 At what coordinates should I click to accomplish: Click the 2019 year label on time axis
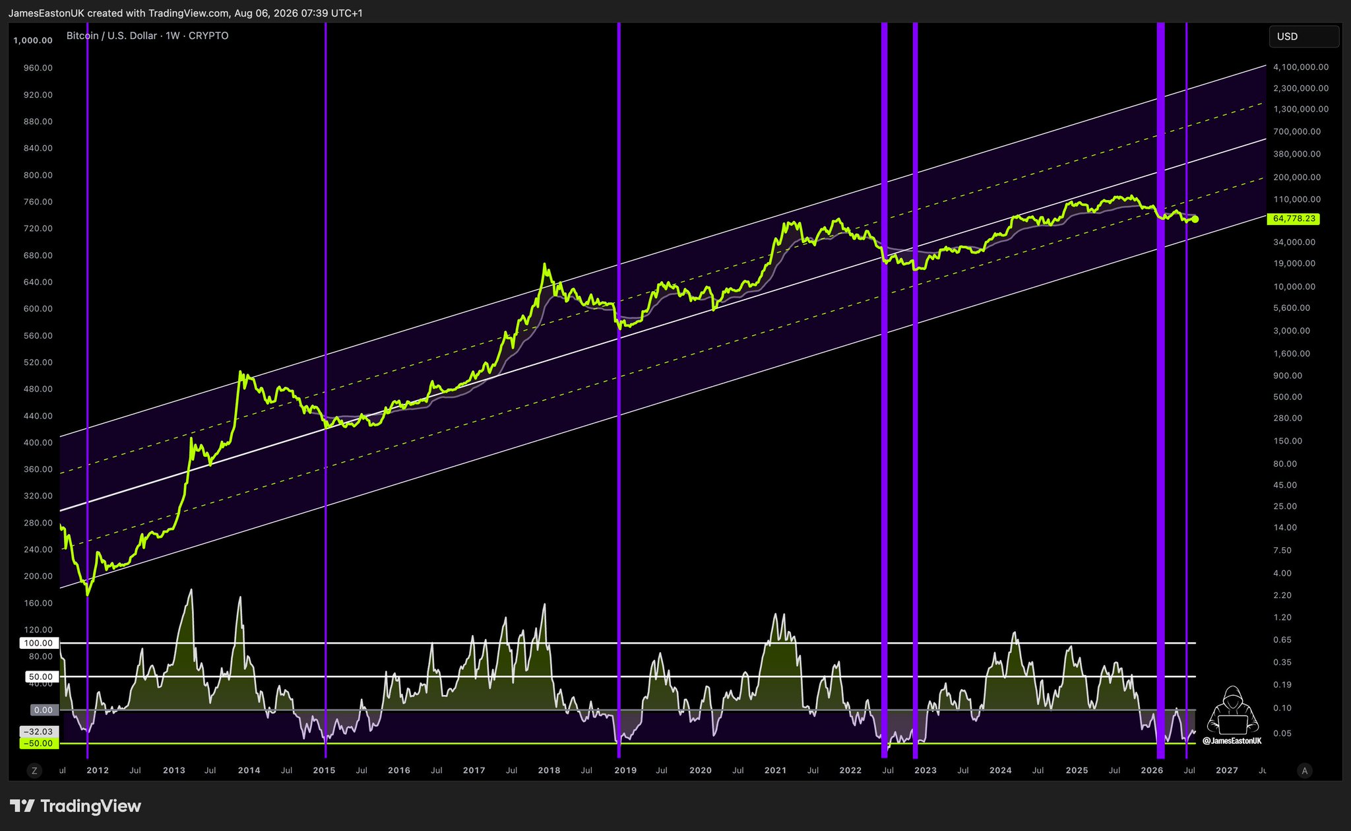[625, 770]
